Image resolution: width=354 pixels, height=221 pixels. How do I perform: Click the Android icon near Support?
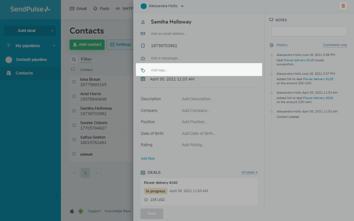tap(80, 211)
